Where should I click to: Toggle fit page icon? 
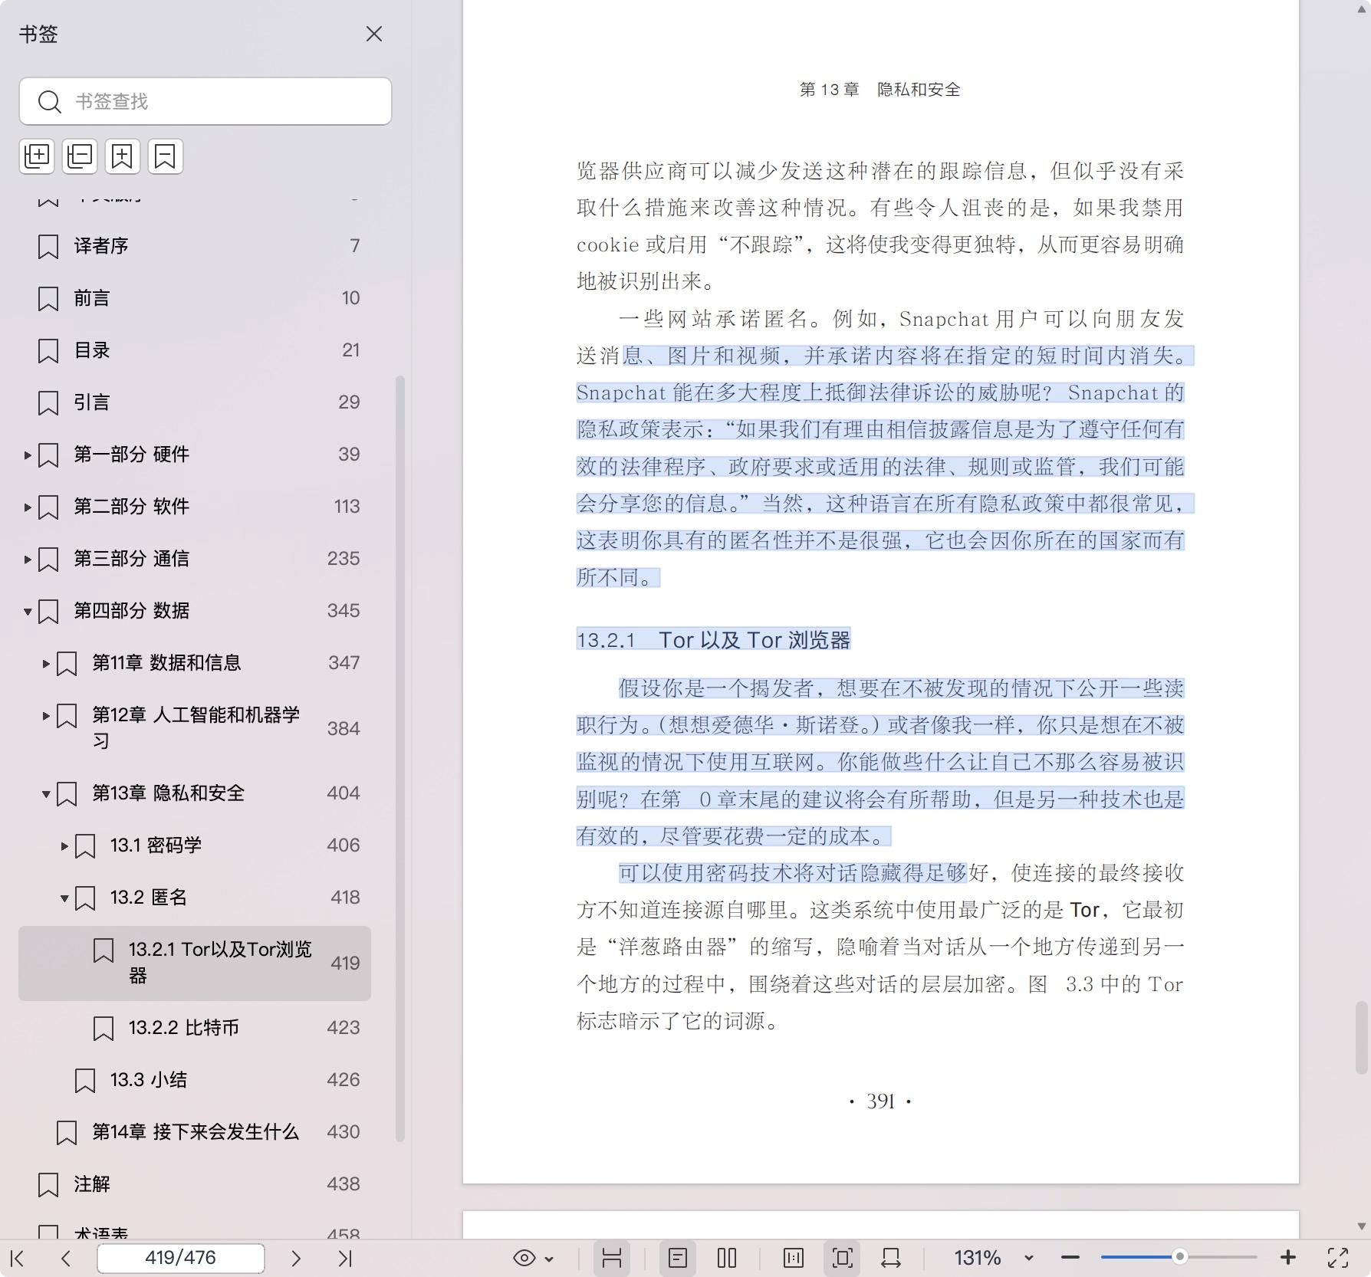(x=842, y=1258)
